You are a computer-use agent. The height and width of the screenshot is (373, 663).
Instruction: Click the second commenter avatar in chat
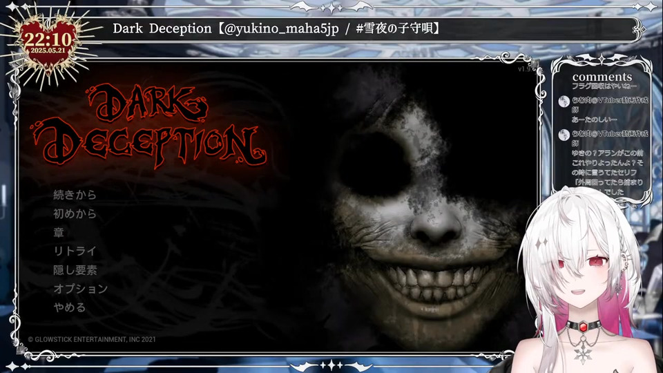pos(564,135)
